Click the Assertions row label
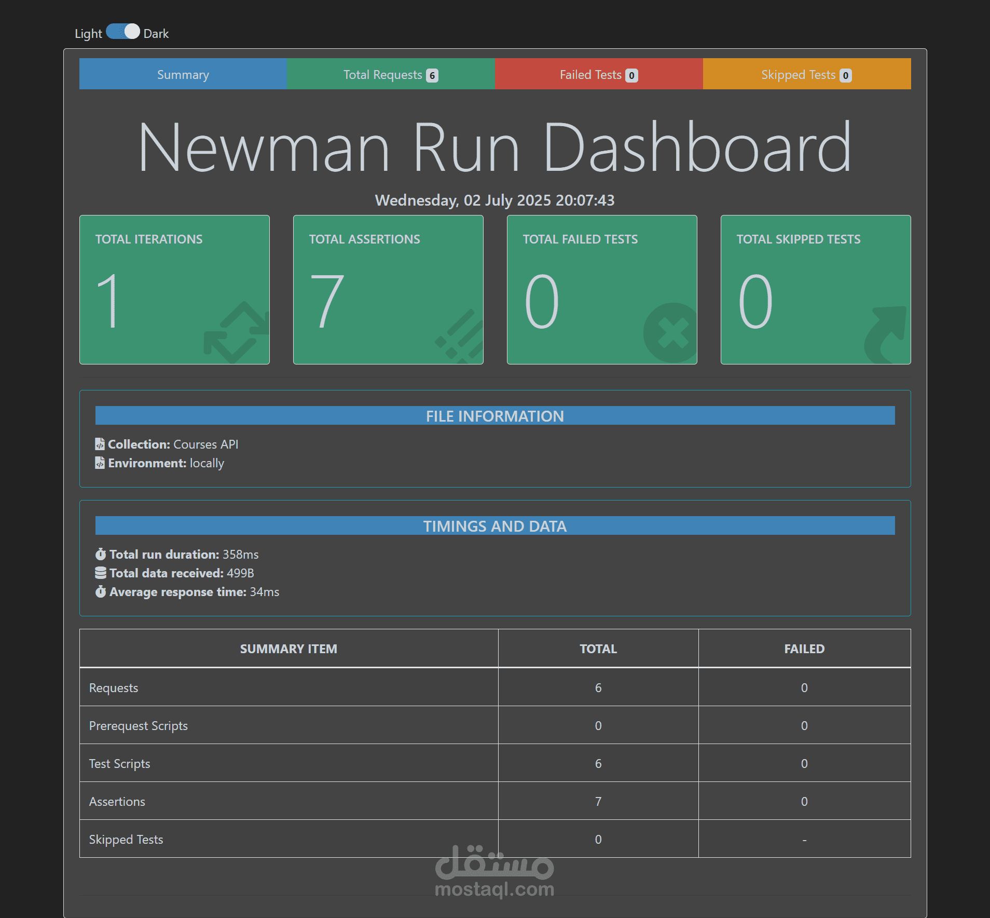Viewport: 990px width, 918px height. pos(117,801)
